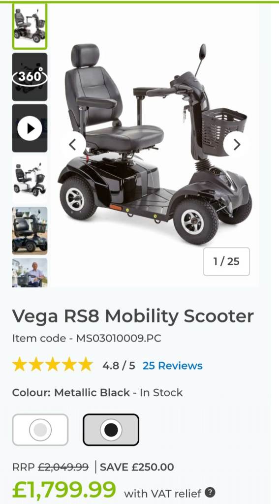Click the Vega RS8 Mobility Scooter title
Image resolution: width=279 pixels, height=504 pixels.
tap(133, 316)
